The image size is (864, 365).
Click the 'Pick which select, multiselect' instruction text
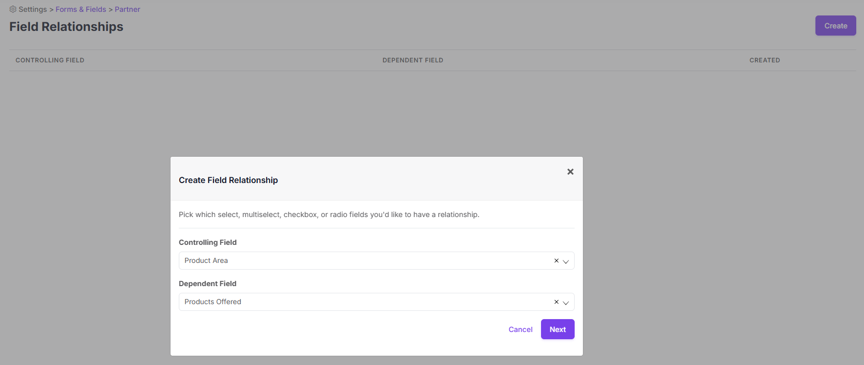[x=329, y=214]
